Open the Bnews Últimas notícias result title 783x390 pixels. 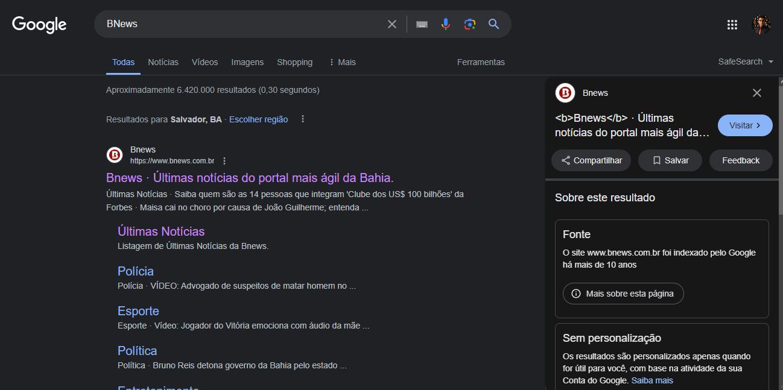[250, 178]
